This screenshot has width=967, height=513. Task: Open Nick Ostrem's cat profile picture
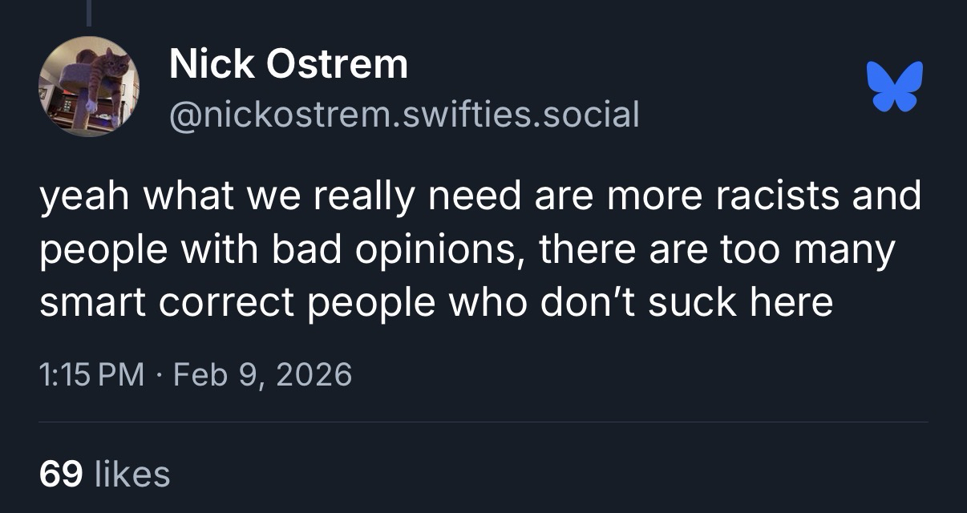pos(89,87)
